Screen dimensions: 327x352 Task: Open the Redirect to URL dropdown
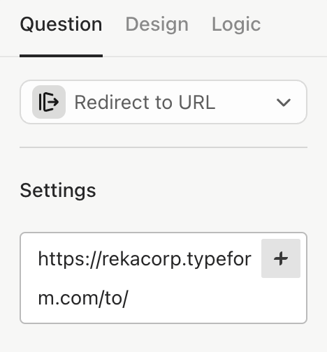163,102
